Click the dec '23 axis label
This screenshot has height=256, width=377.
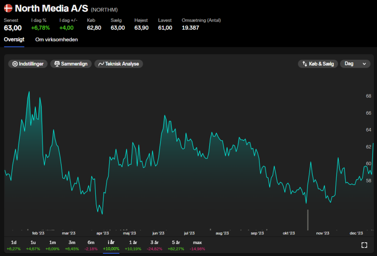click(356, 233)
